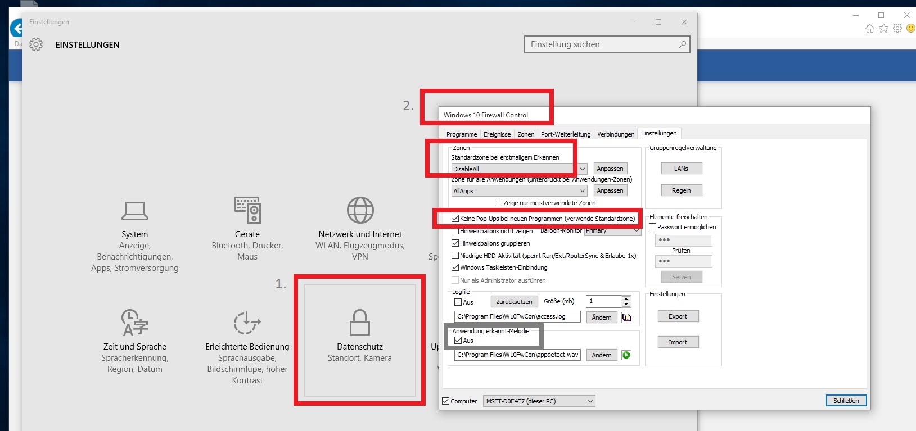Open the browser tools gear icon
916x431 pixels.
897,28
